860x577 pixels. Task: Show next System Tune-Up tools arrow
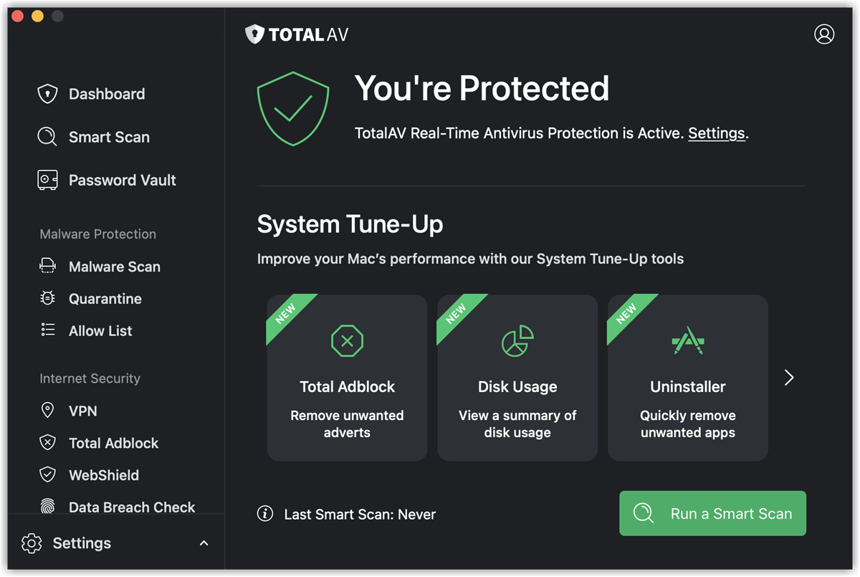(789, 378)
